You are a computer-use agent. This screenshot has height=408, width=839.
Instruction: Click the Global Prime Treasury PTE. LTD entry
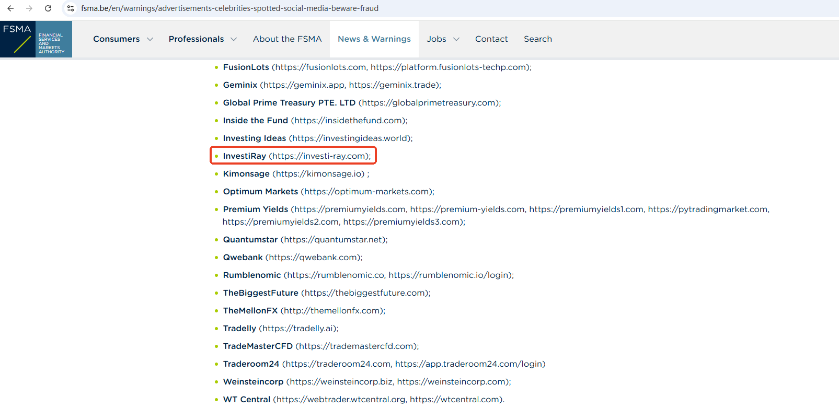point(289,103)
